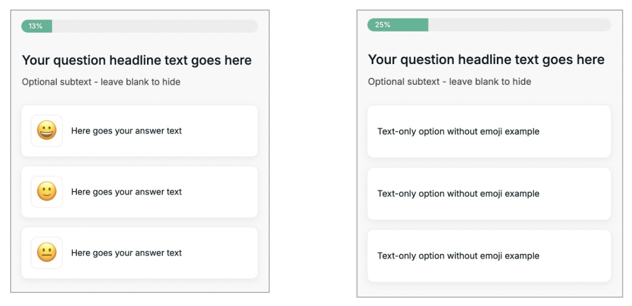
Task: Choose the third text-only answer option
Action: pyautogui.click(x=489, y=256)
